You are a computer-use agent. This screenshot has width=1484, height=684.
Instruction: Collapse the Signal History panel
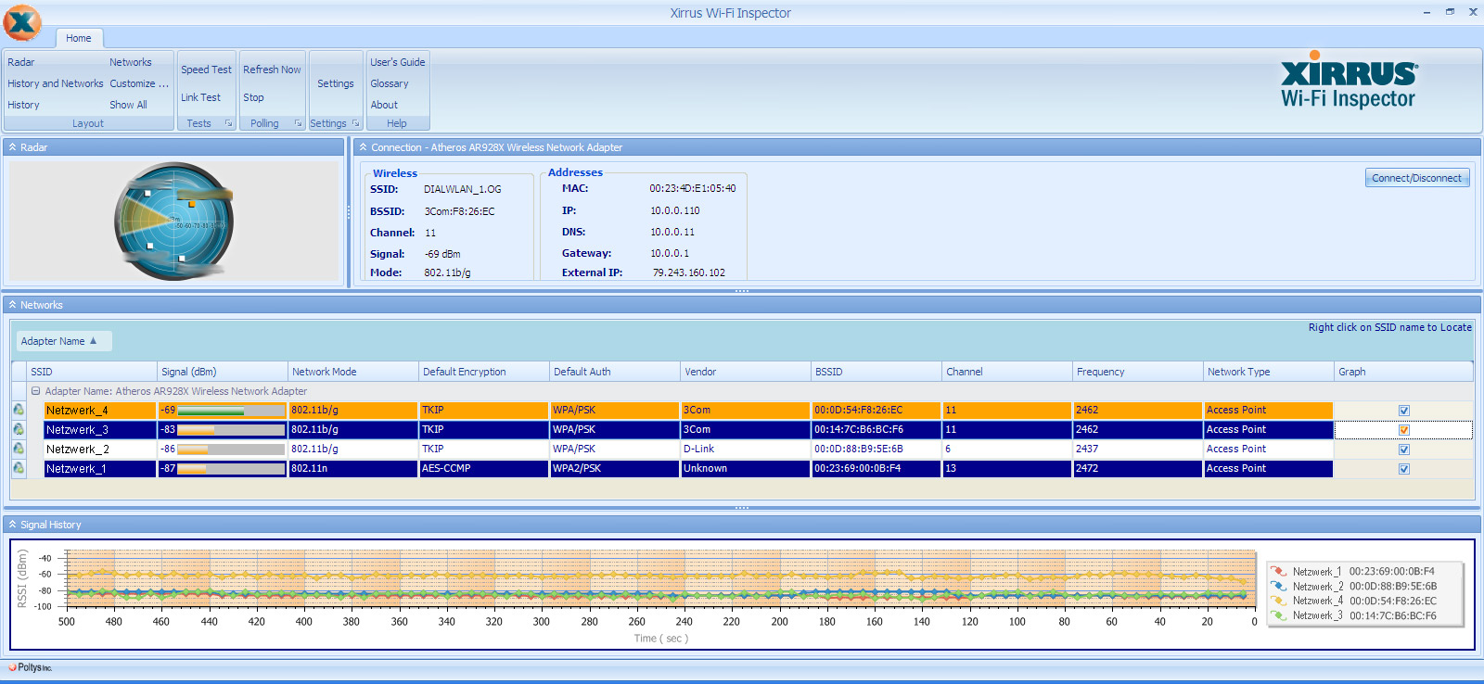point(12,525)
